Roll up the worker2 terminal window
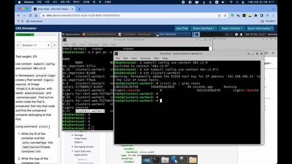This screenshot has height=164, width=292. point(249,54)
